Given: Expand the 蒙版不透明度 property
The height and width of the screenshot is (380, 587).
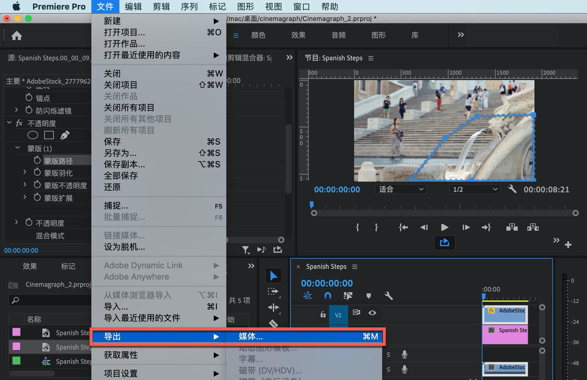Looking at the screenshot, I should click(25, 185).
